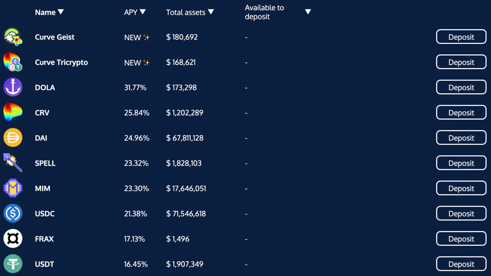This screenshot has width=491, height=276.
Task: Select the FRAX logo icon
Action: 13,239
